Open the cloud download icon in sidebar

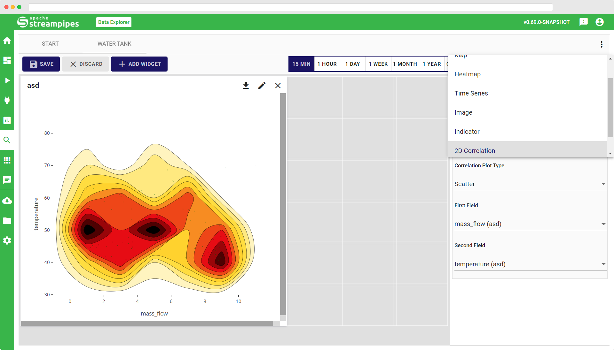(7, 201)
